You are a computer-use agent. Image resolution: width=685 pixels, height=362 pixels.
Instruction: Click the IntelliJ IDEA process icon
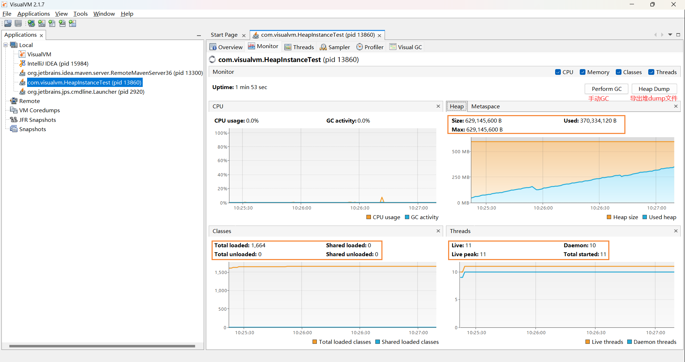coord(22,63)
